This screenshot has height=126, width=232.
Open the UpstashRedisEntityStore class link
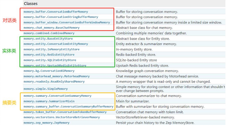(55, 66)
